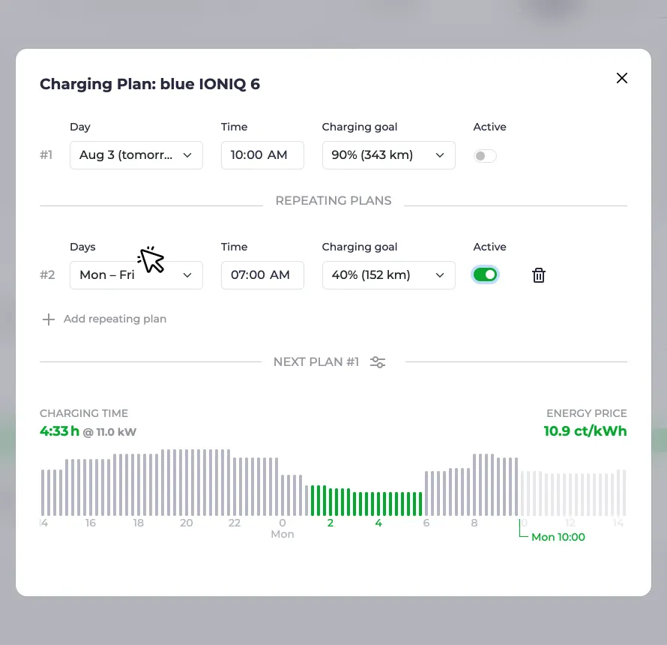Screen dimensions: 667x645
Task: Click the Charging Plan: blue IONIQ 6 title
Action: tap(150, 84)
